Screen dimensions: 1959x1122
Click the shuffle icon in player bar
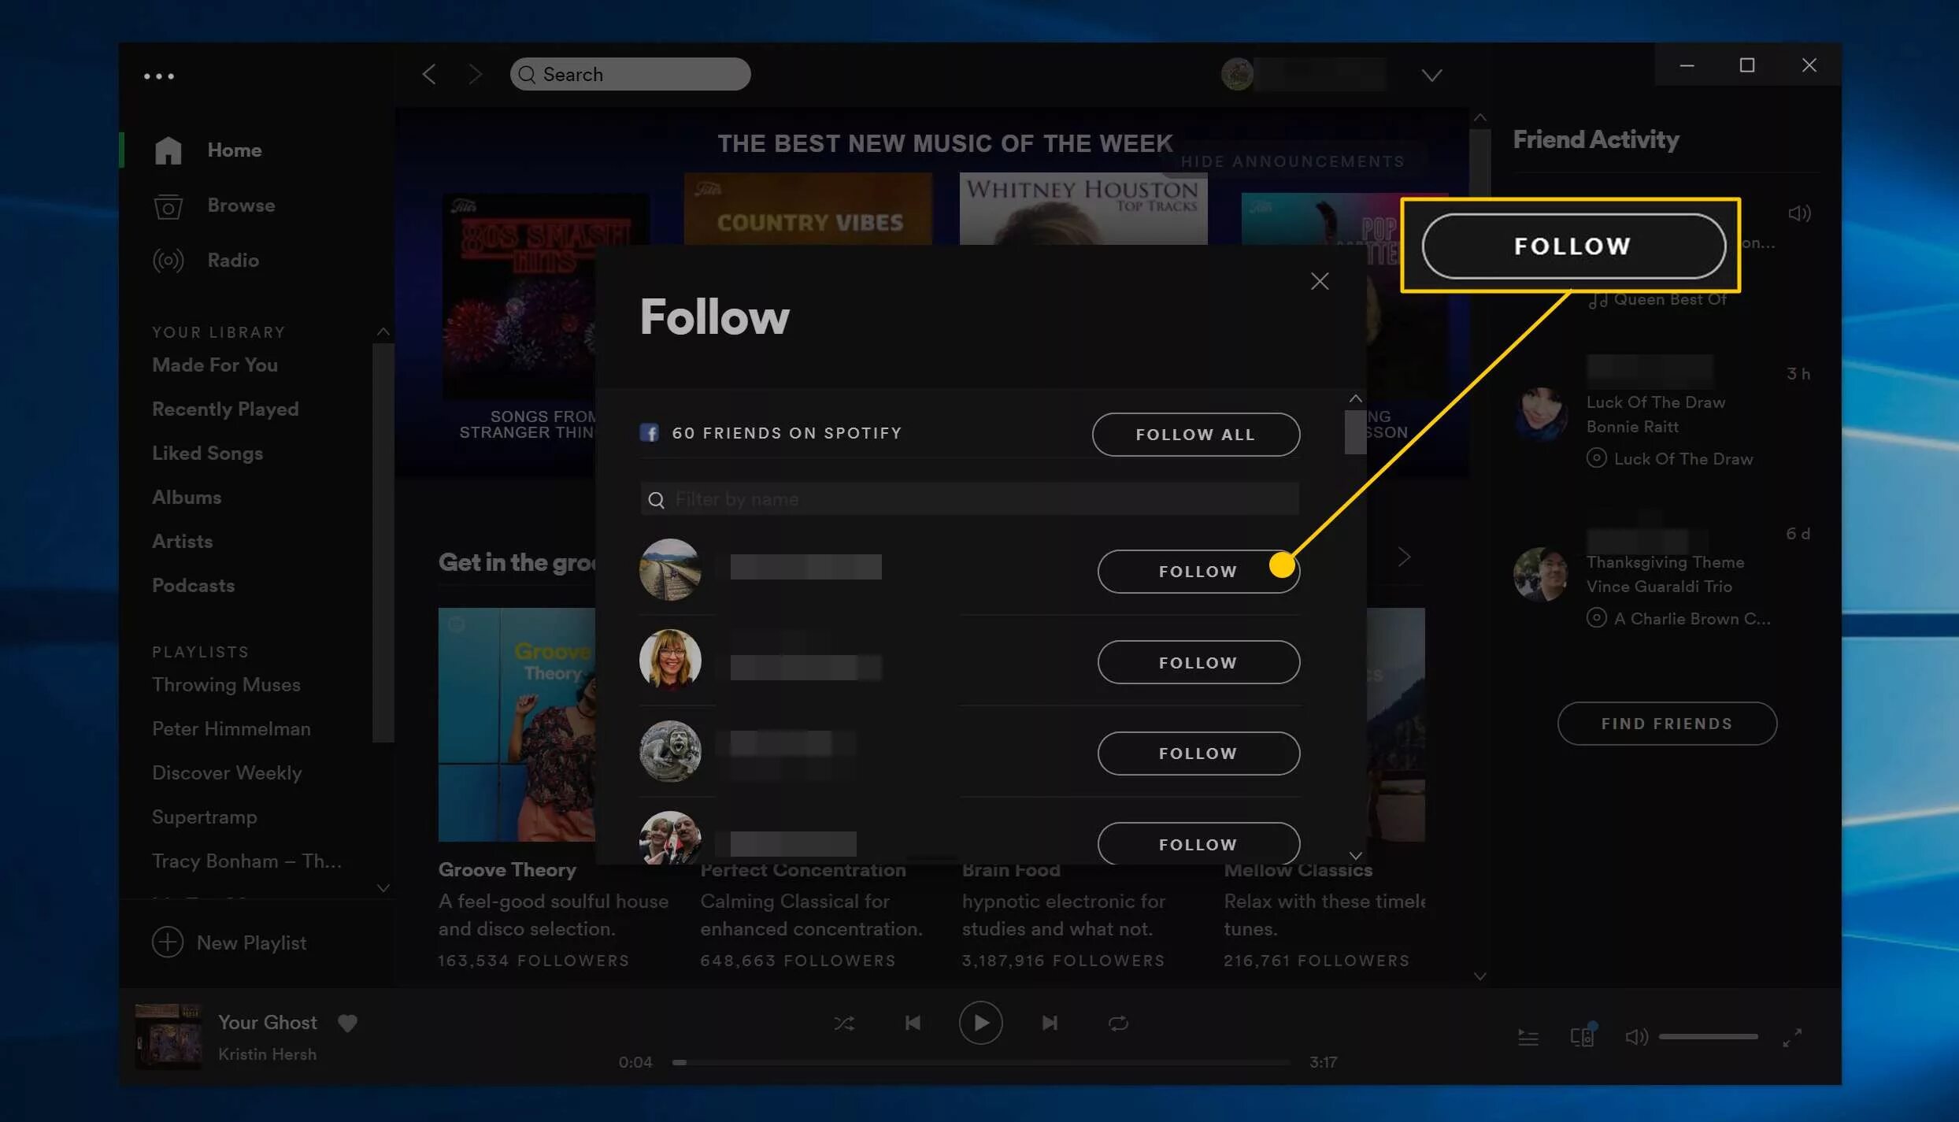[x=843, y=1023]
